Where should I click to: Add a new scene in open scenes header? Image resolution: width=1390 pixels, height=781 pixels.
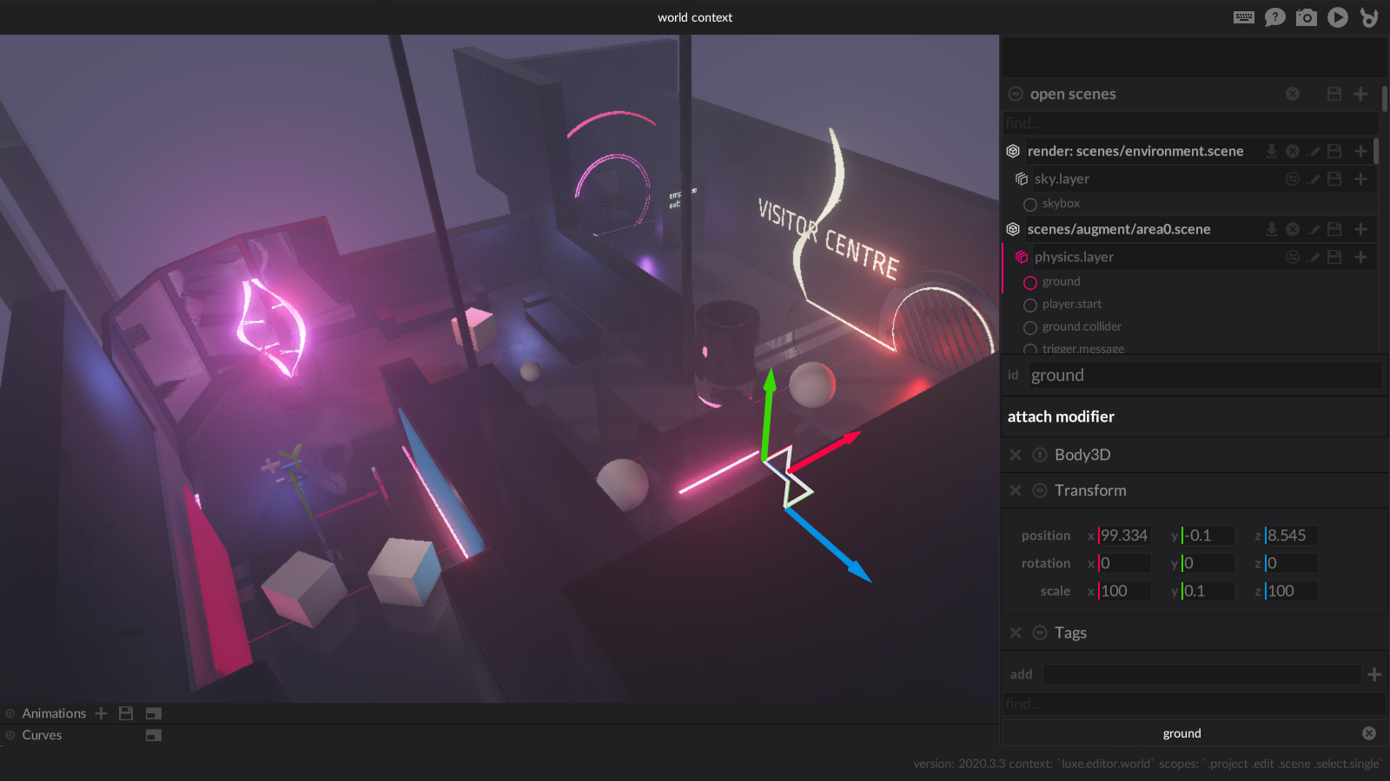[1360, 94]
